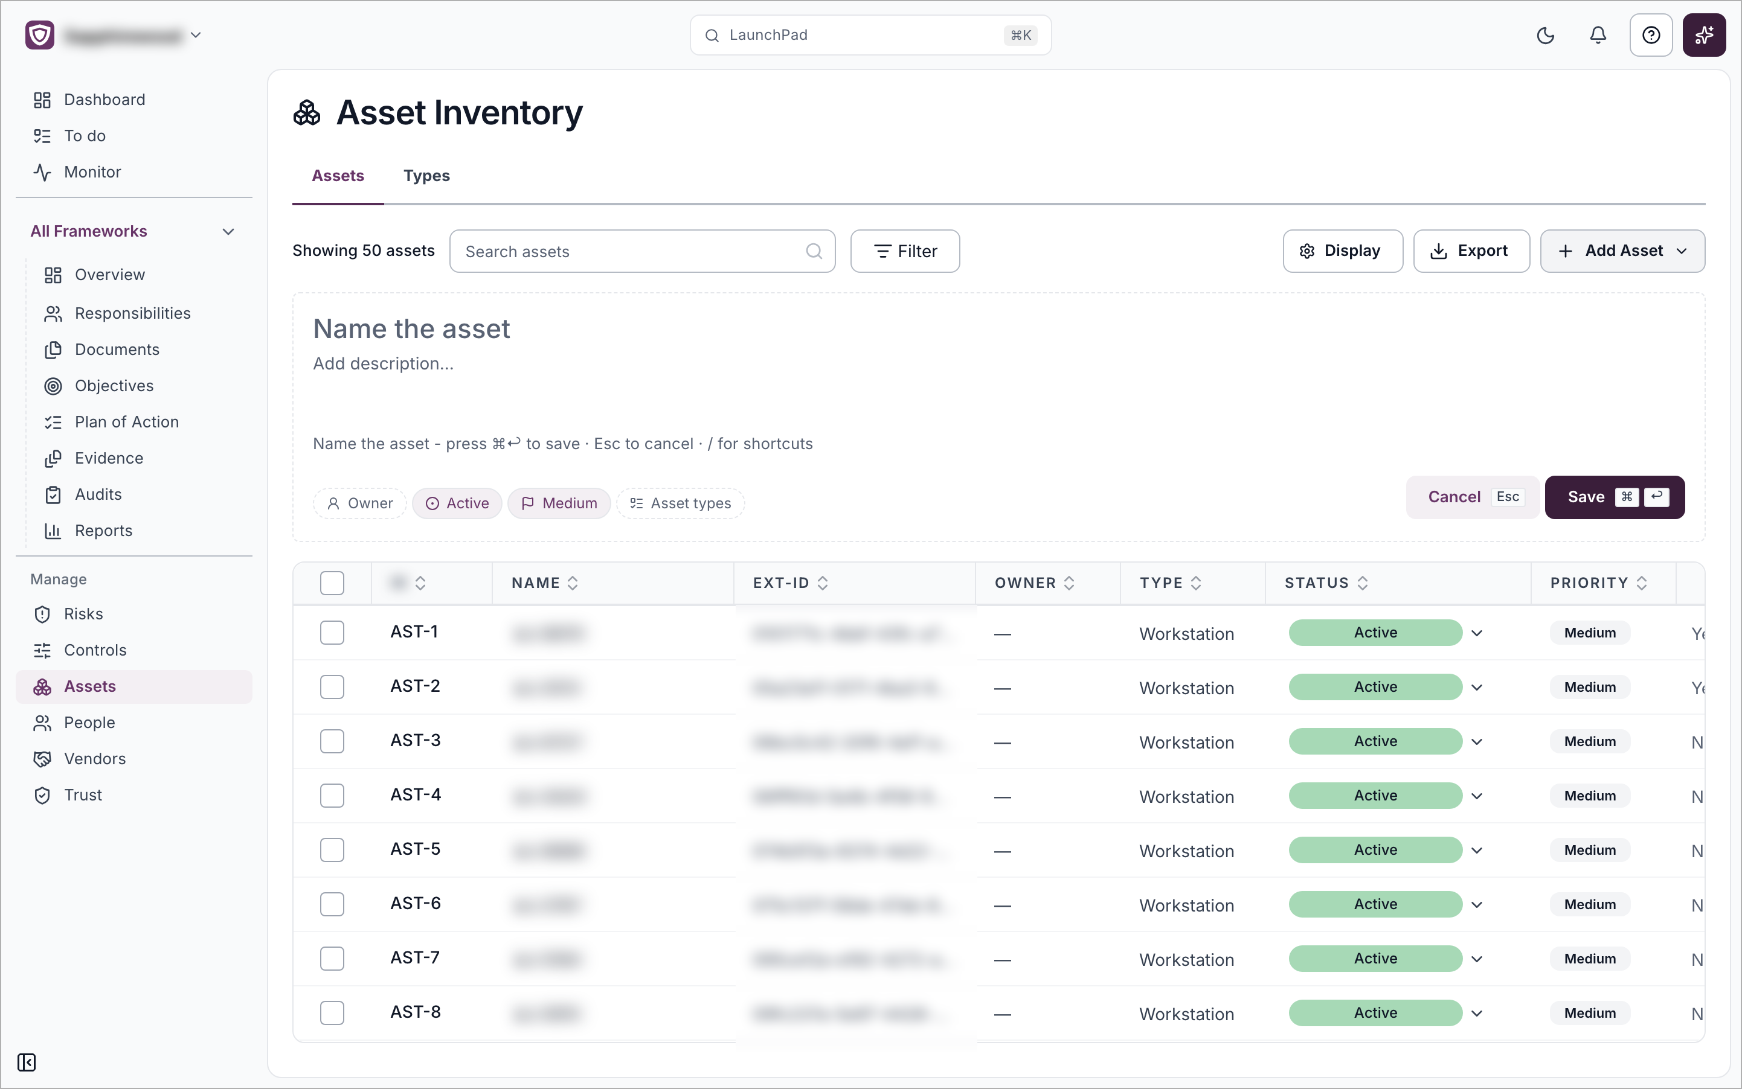Focus the Name the asset field
The width and height of the screenshot is (1742, 1089).
coord(411,329)
